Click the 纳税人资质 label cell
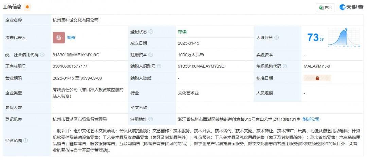This screenshot has width=367, height=160. [x=152, y=78]
